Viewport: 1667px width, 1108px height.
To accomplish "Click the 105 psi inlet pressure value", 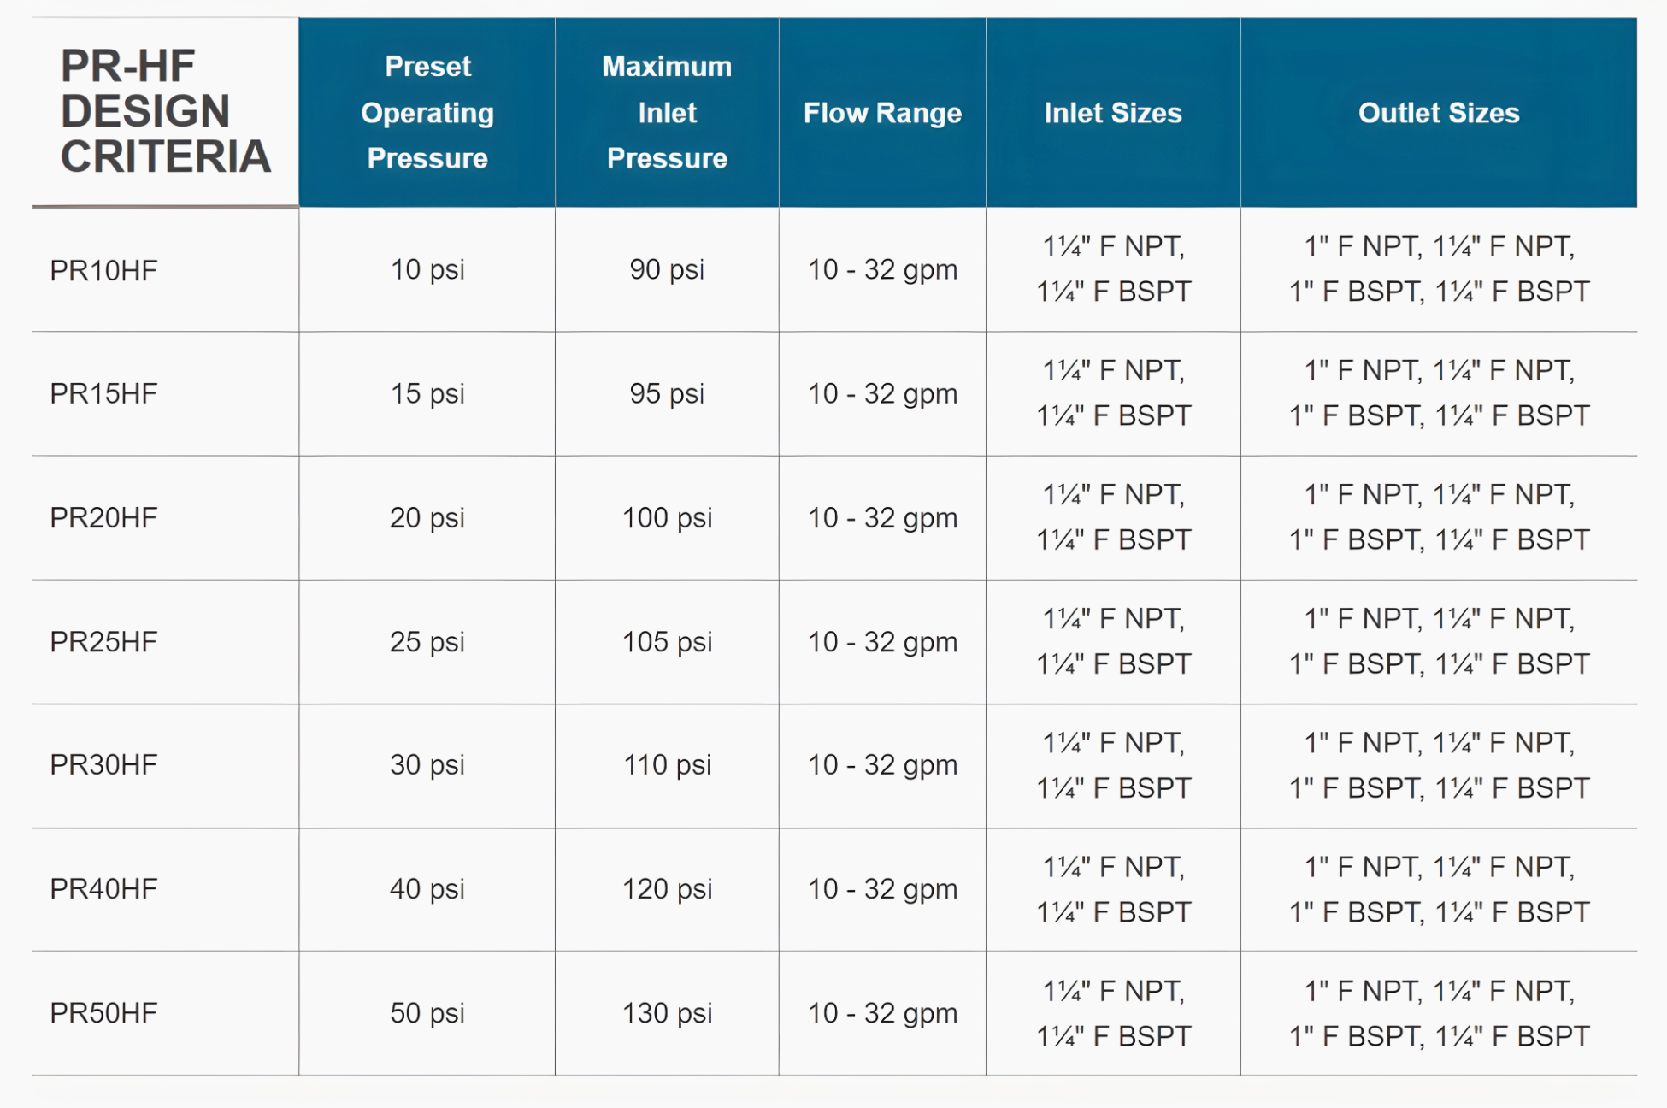I will click(x=667, y=641).
